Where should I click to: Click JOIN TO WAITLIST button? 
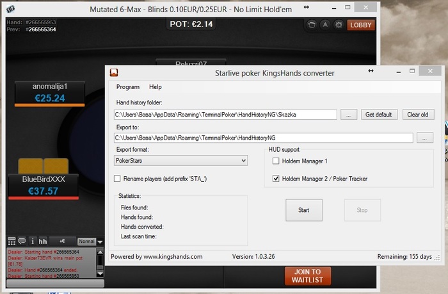(x=308, y=275)
